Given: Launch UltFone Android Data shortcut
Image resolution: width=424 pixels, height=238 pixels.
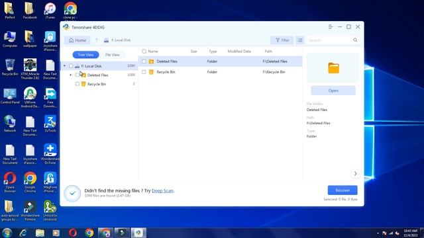Looking at the screenshot, I should click(x=30, y=97).
